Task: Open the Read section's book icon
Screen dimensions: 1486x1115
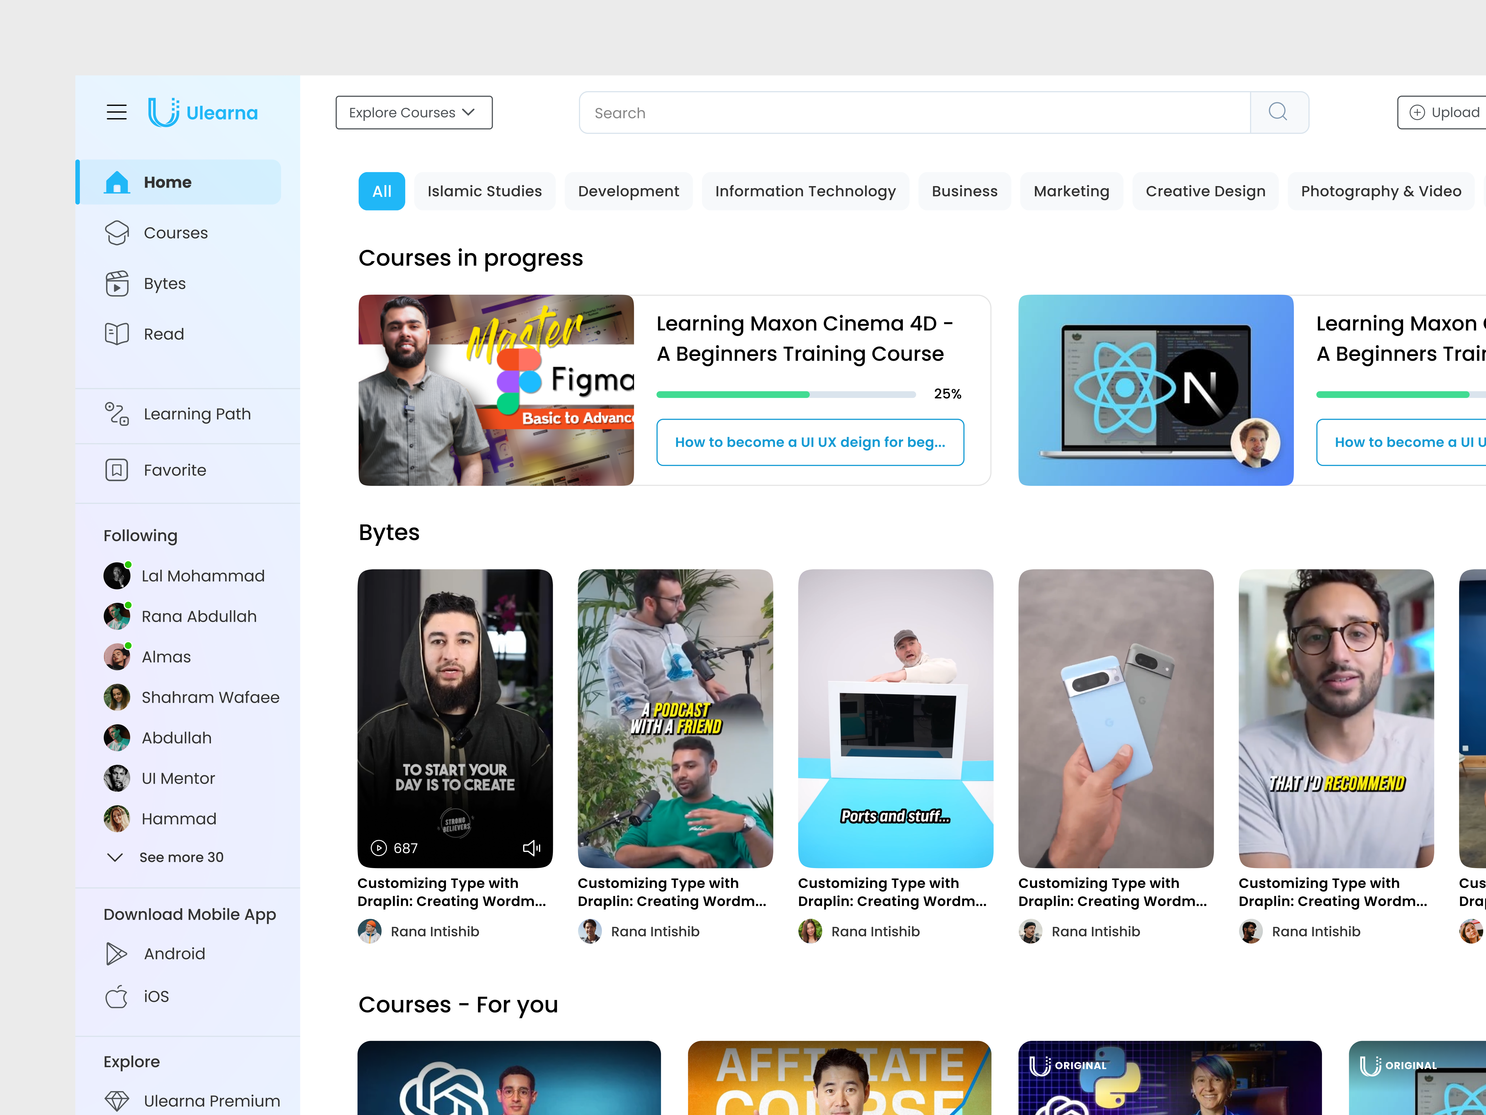Action: (x=117, y=333)
